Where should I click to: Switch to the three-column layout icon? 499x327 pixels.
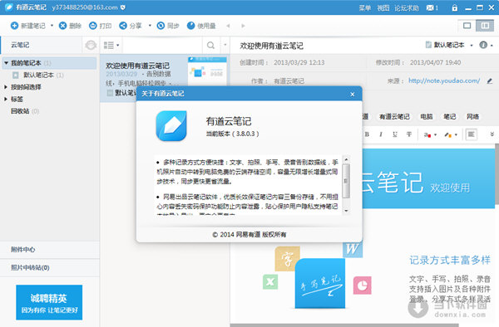click(485, 26)
